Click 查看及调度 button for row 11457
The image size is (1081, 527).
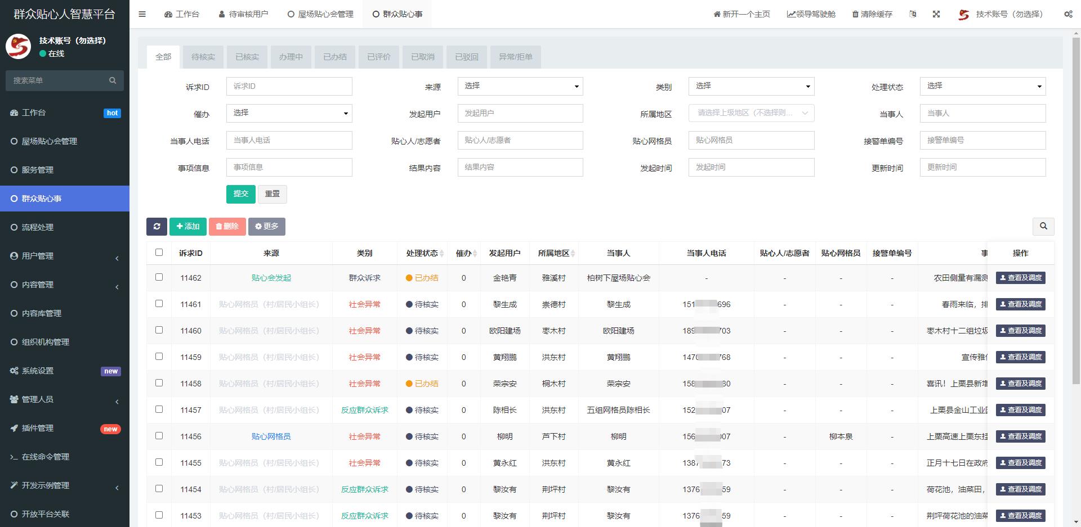1020,410
